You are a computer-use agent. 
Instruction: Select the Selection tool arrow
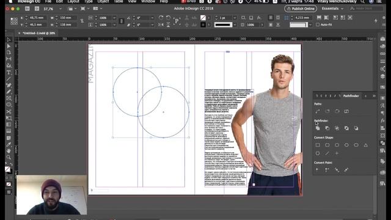9,40
